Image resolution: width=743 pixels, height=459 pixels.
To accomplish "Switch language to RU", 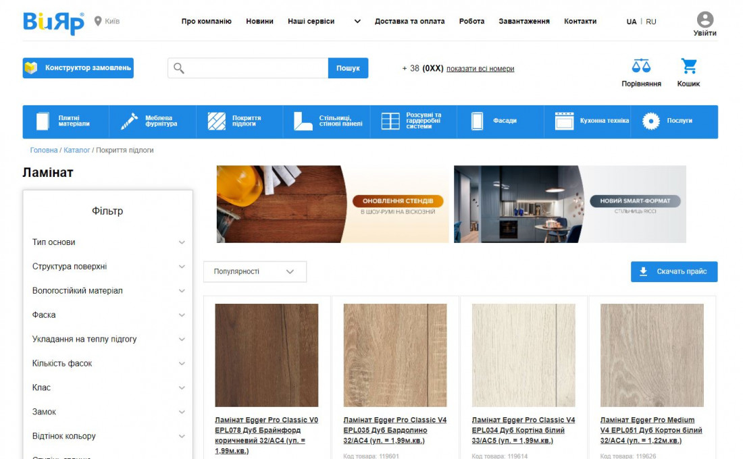I will coord(651,22).
